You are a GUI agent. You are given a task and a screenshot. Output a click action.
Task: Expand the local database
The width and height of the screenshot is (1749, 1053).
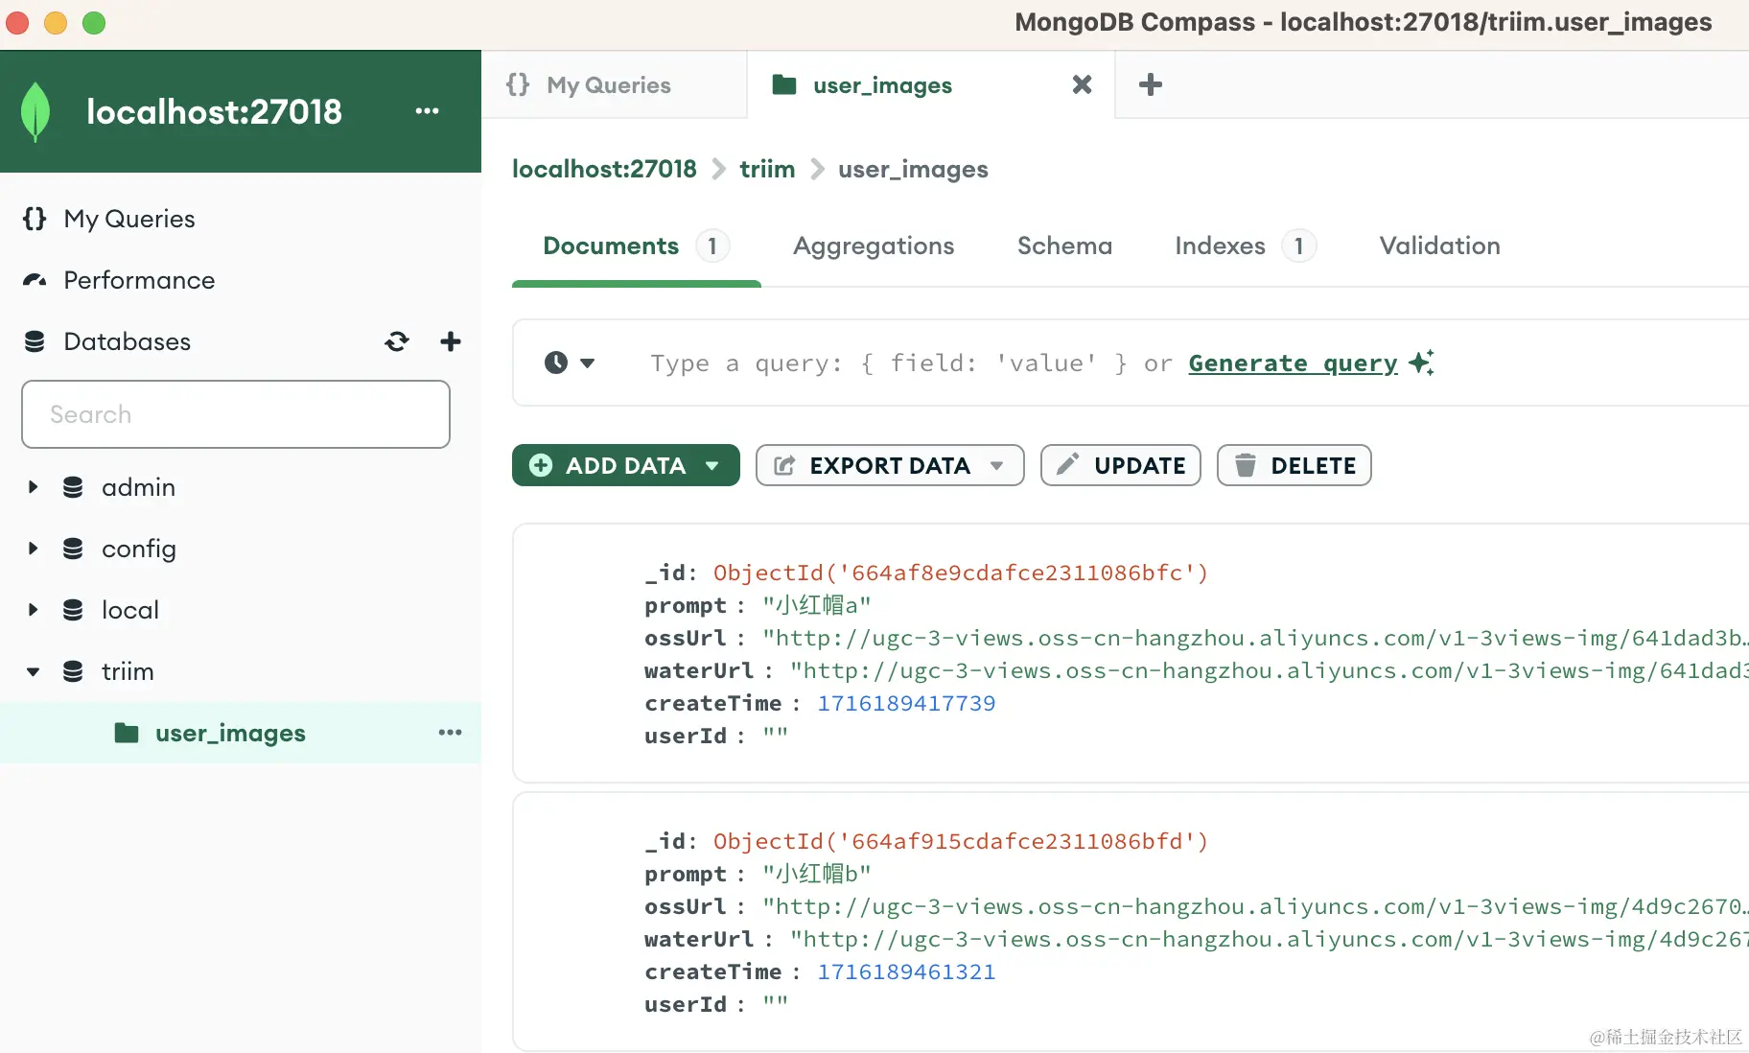[x=33, y=610]
